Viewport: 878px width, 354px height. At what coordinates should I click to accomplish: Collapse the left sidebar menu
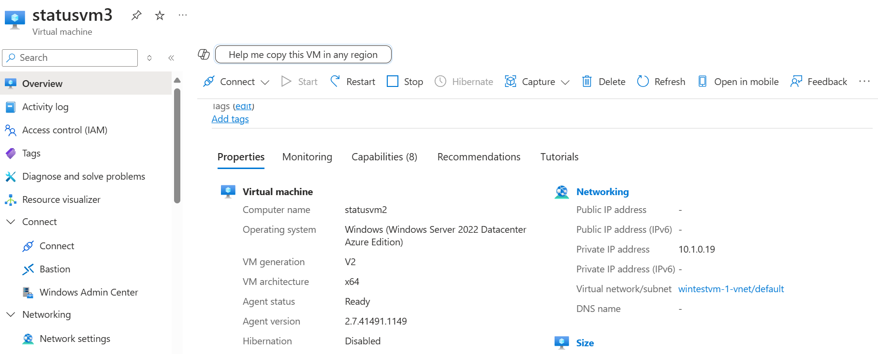point(171,58)
